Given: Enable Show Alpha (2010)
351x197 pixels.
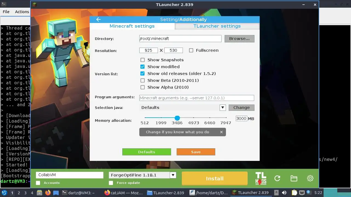Looking at the screenshot, I should [143, 87].
